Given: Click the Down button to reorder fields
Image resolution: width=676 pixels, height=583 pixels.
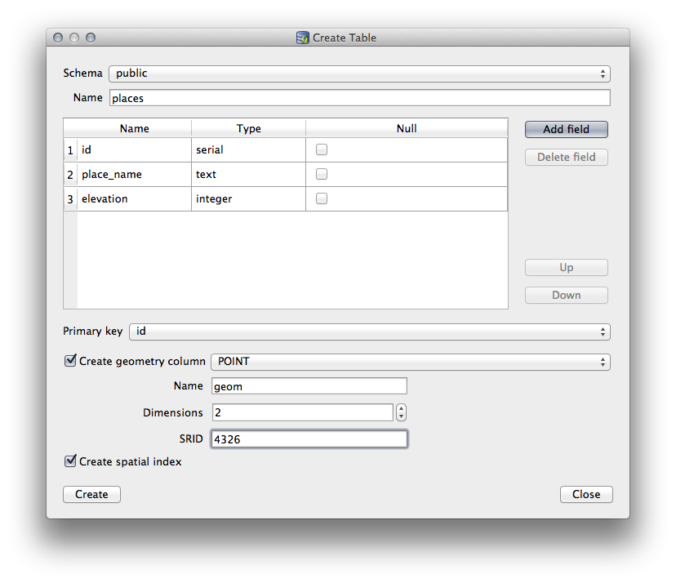Looking at the screenshot, I should (566, 295).
